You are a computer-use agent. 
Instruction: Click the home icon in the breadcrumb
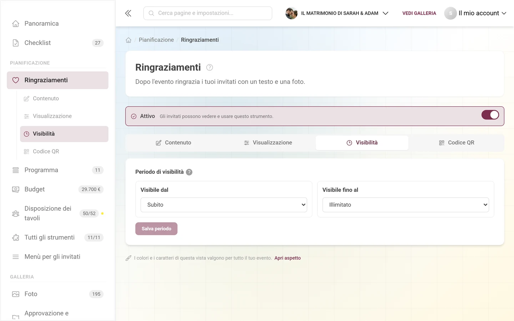coord(128,40)
